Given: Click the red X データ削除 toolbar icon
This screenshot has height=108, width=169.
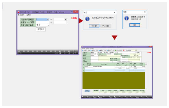Looking at the screenshot, I should click(124, 50).
